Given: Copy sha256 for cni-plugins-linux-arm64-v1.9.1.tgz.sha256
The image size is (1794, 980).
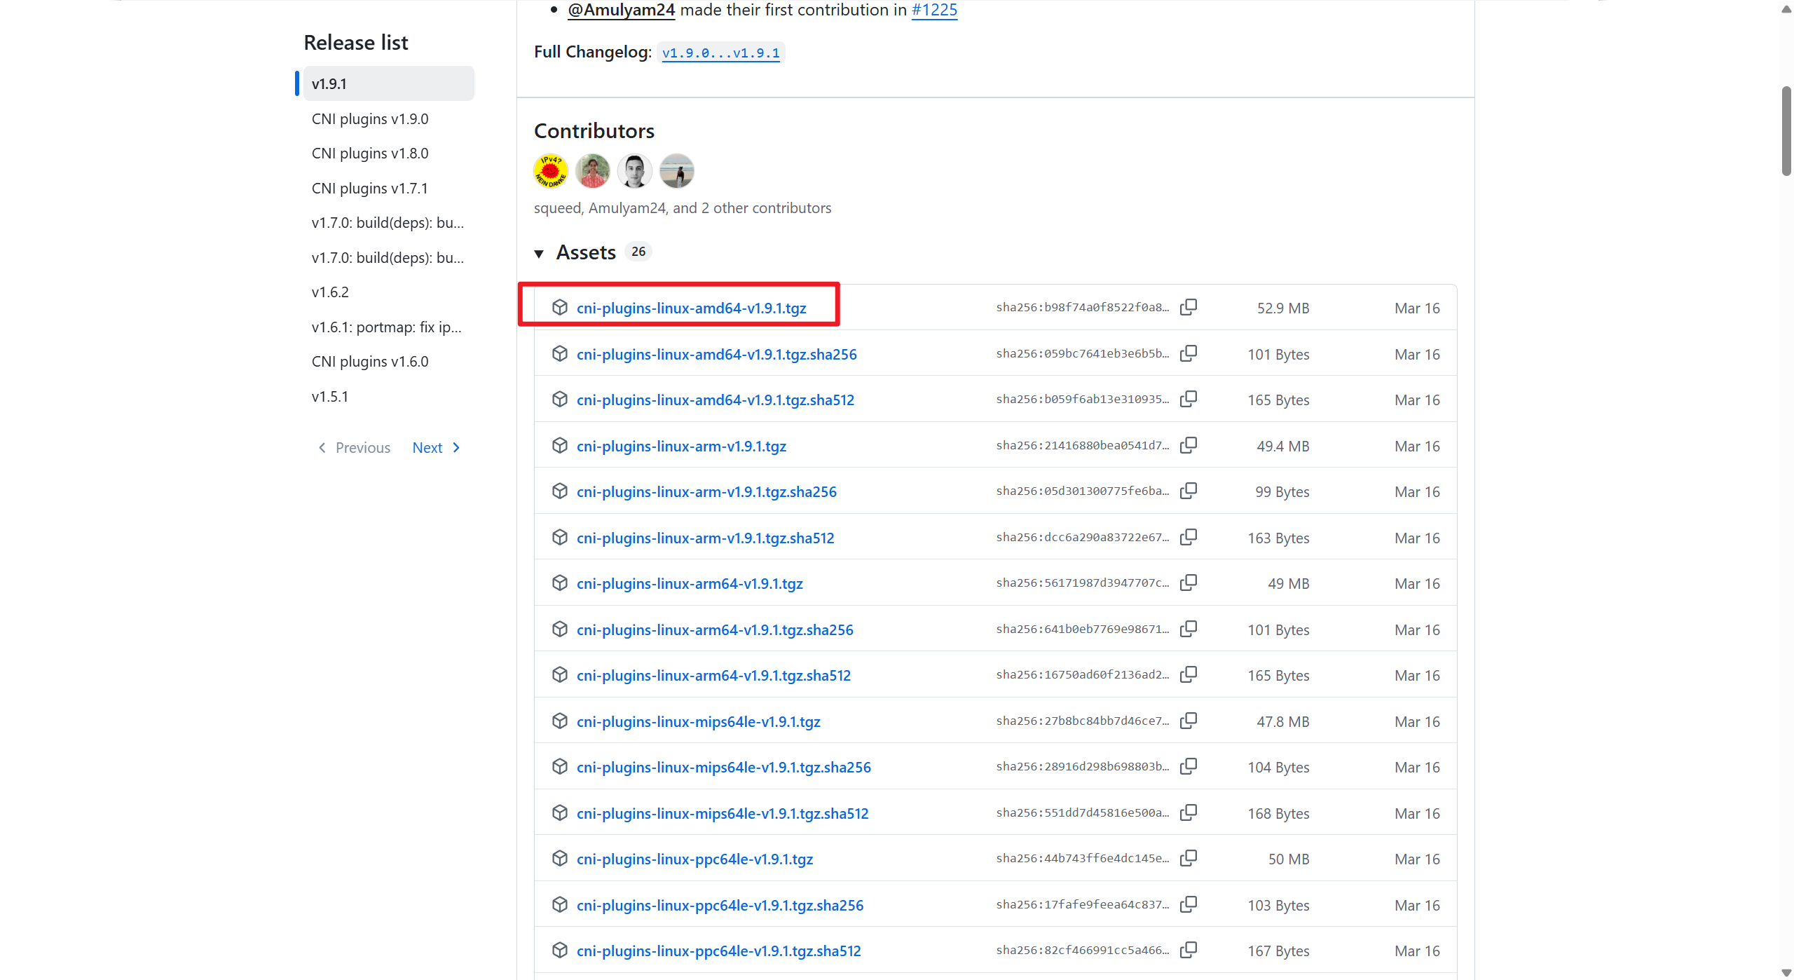Looking at the screenshot, I should pyautogui.click(x=1189, y=629).
